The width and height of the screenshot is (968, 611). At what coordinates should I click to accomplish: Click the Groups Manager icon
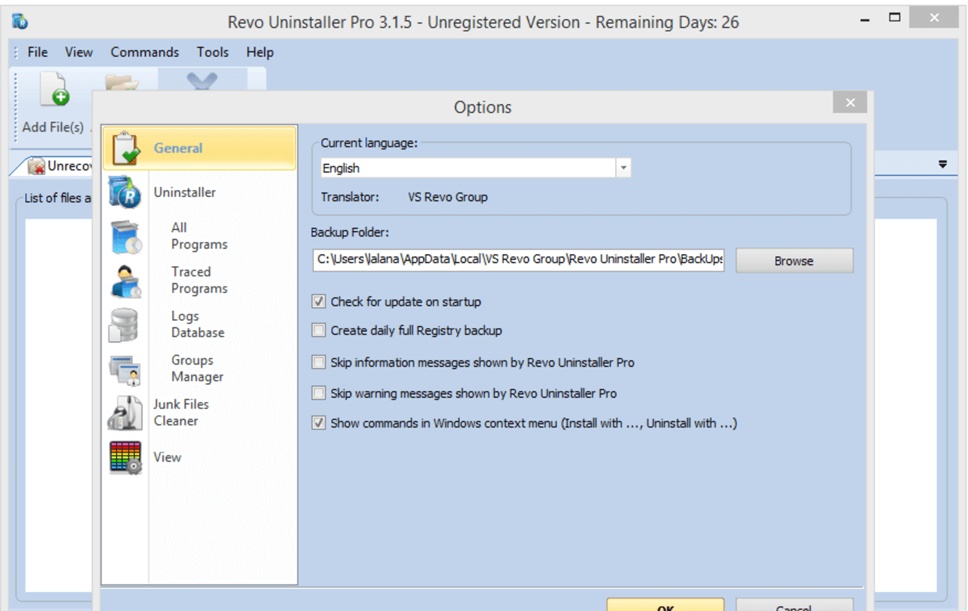coord(125,369)
